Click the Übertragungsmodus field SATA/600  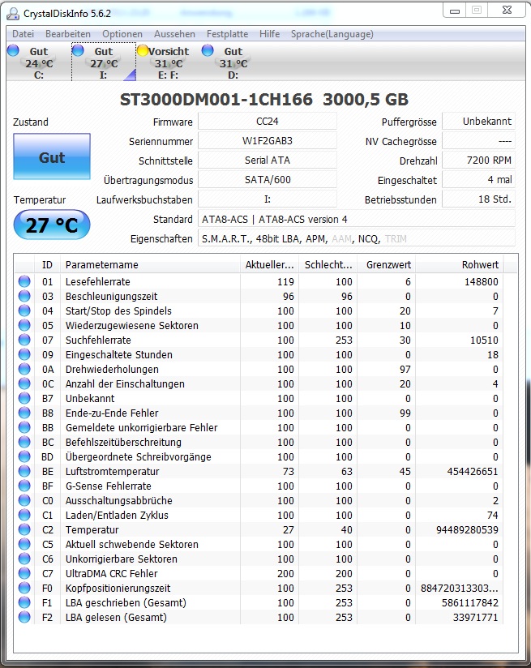click(268, 180)
